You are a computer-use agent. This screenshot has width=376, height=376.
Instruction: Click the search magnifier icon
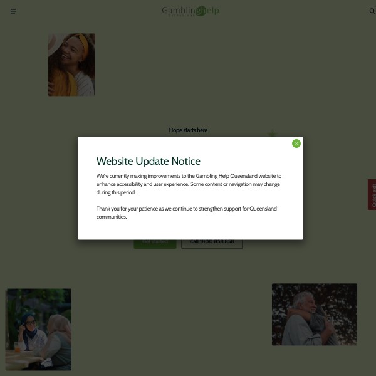pyautogui.click(x=372, y=11)
